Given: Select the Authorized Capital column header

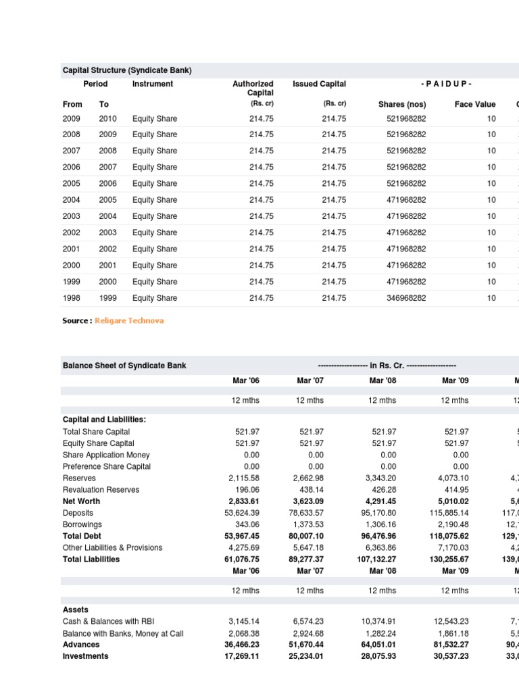Looking at the screenshot, I should pyautogui.click(x=253, y=88).
